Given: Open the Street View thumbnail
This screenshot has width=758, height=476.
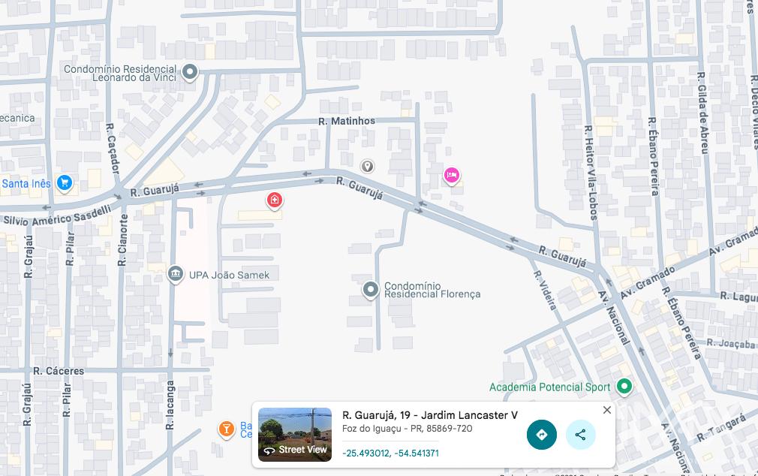Looking at the screenshot, I should tap(295, 435).
